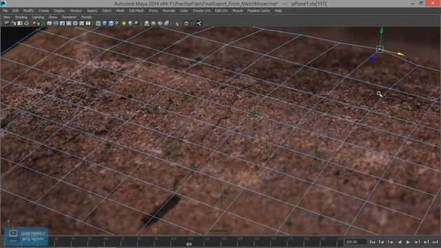This screenshot has width=441, height=248.
Task: Open the Window menu
Action: pos(76,11)
